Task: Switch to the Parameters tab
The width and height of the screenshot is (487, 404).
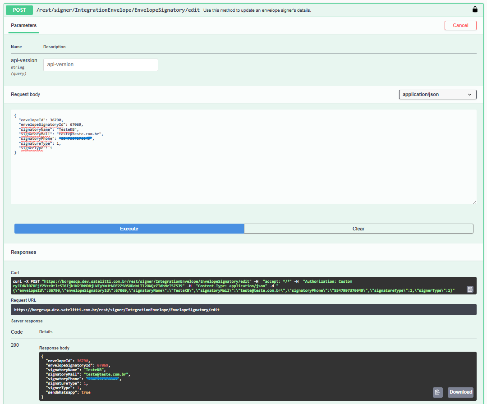Action: 24,26
